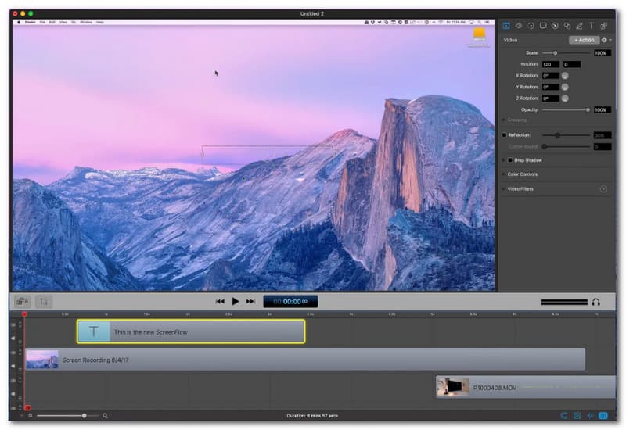Open the Window menu in the menu bar
This screenshot has width=626, height=430.
[x=85, y=22]
